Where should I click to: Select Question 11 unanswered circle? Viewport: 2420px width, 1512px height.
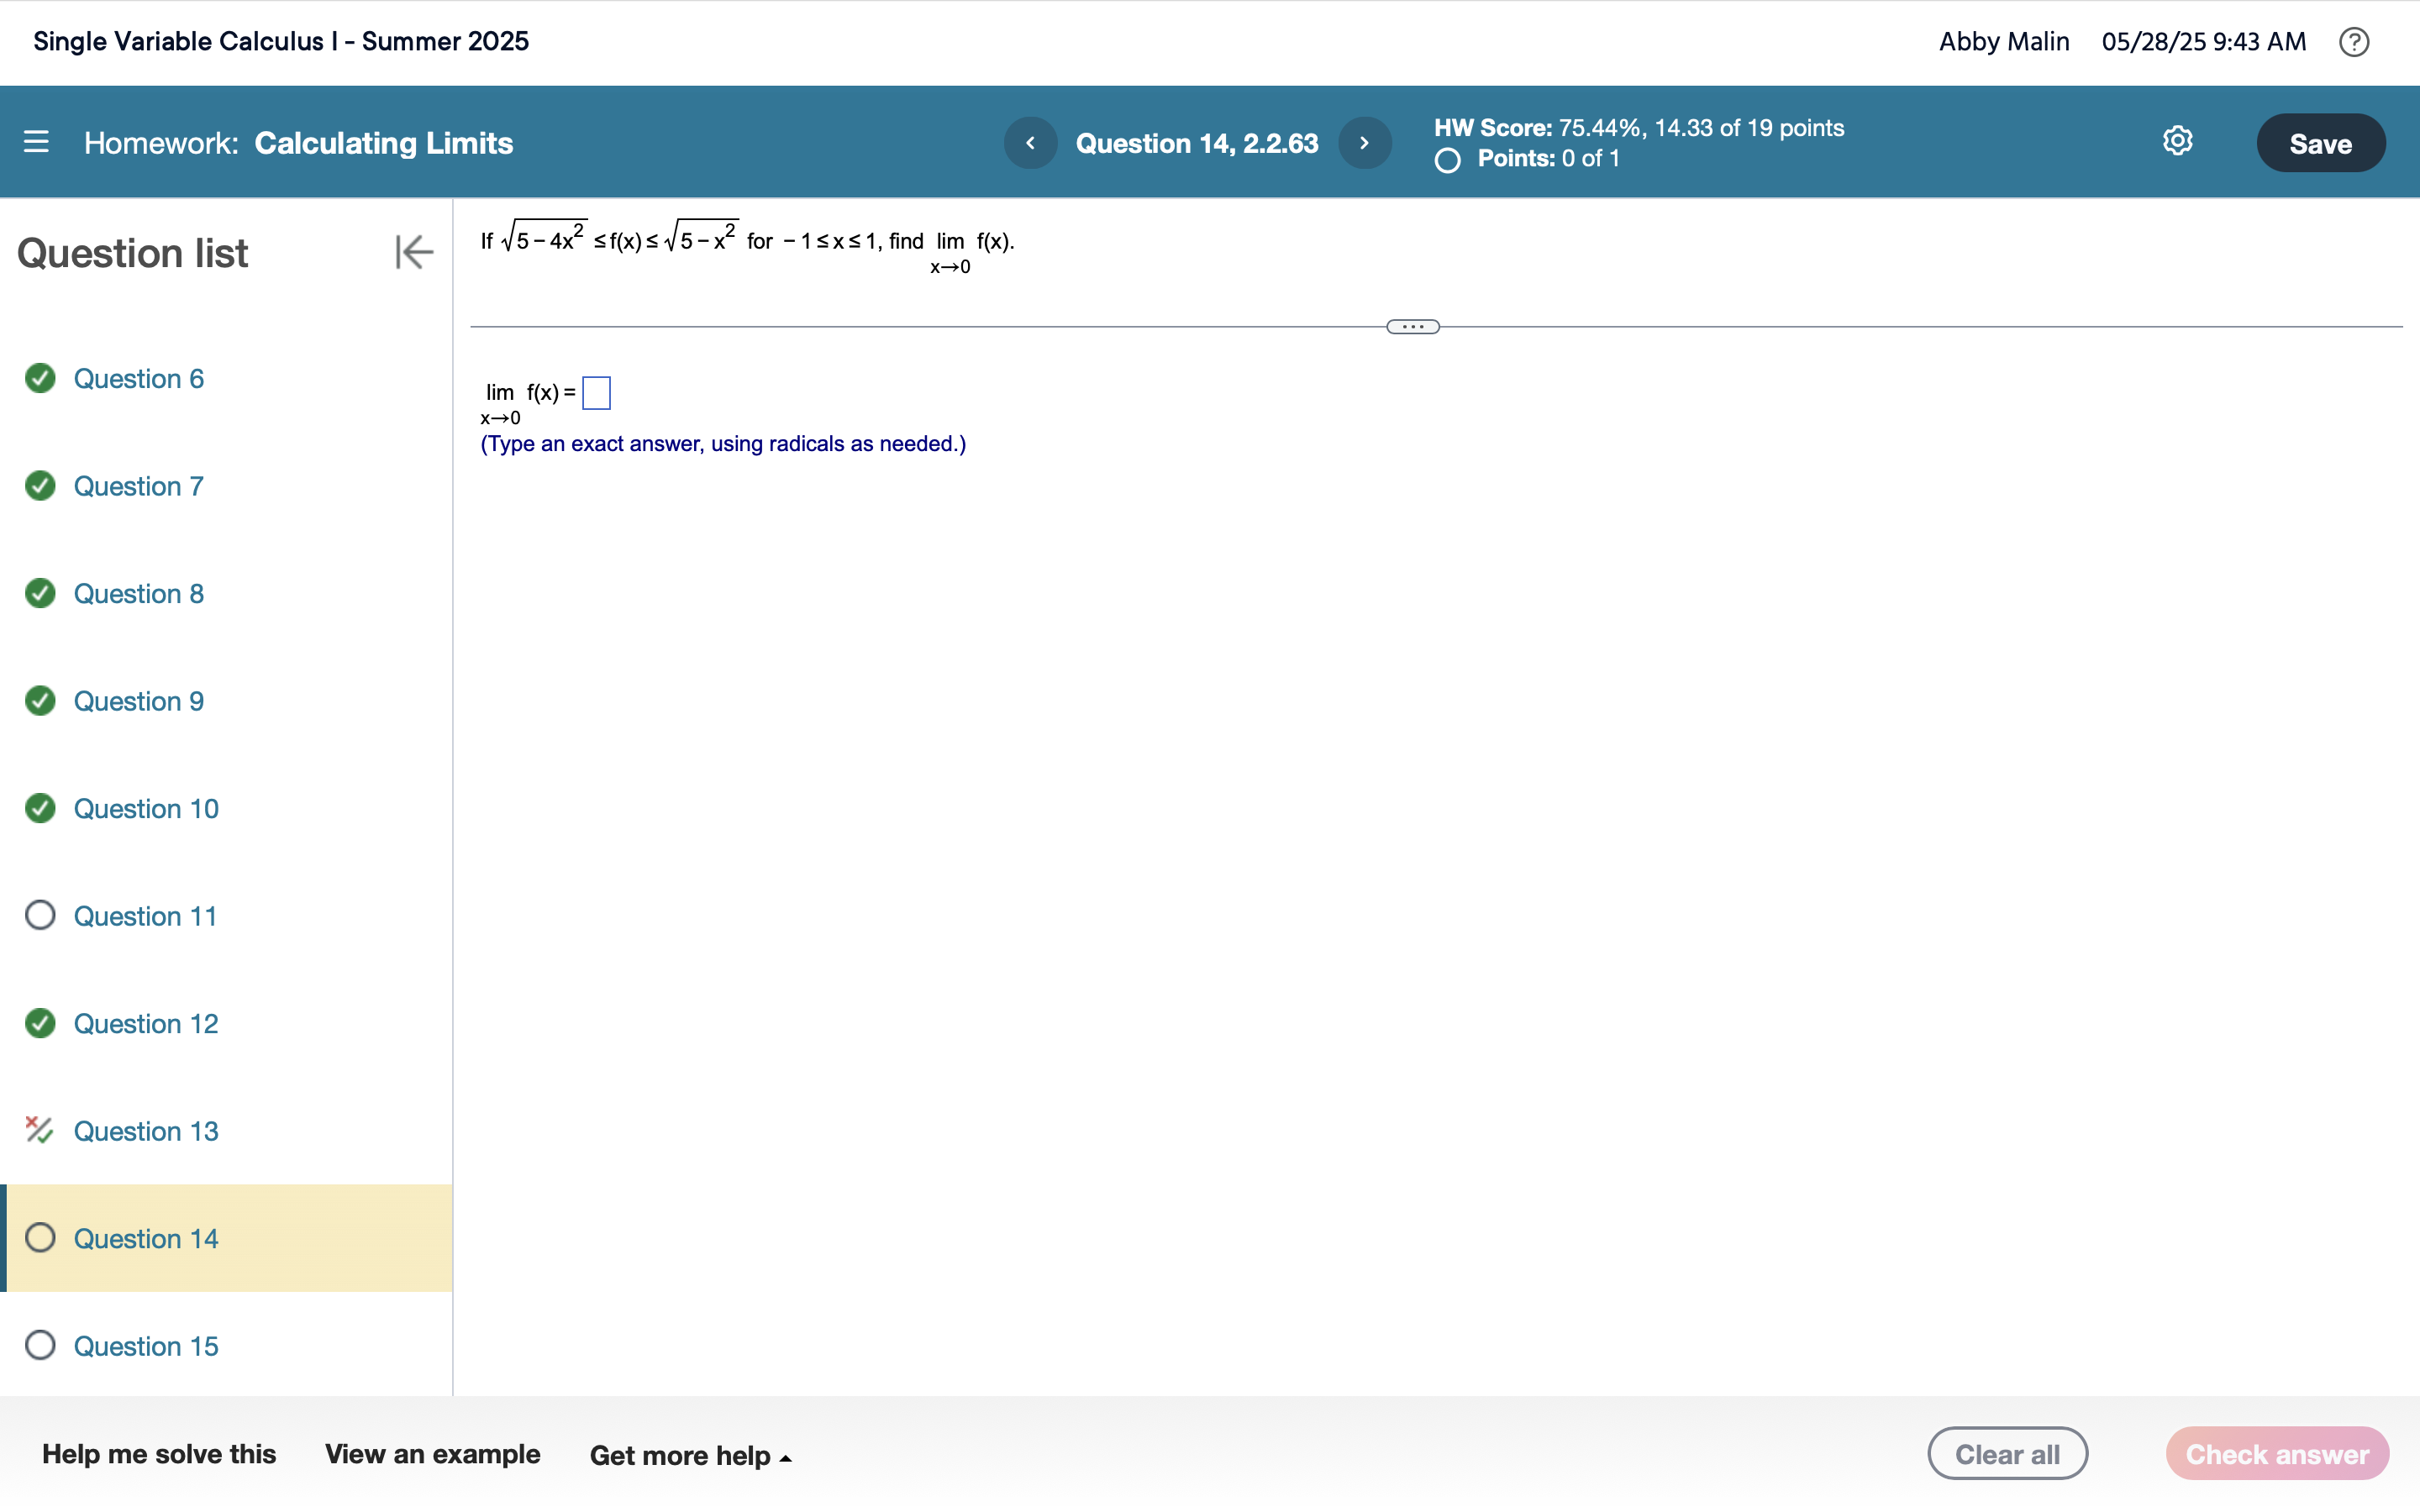tap(40, 915)
